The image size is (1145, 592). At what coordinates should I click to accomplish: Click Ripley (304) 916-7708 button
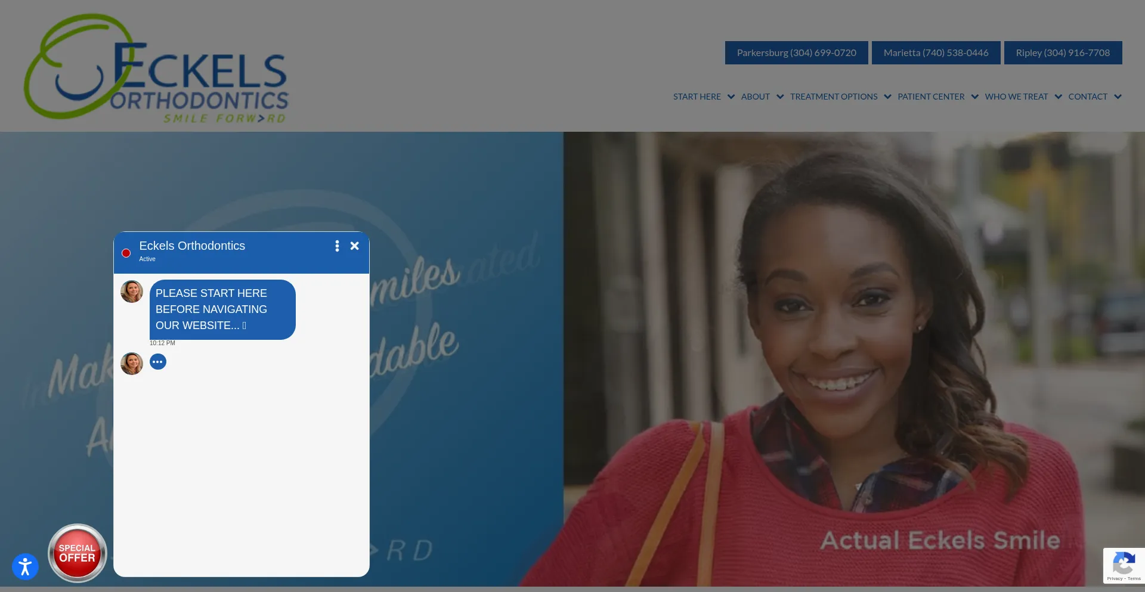point(1063,53)
